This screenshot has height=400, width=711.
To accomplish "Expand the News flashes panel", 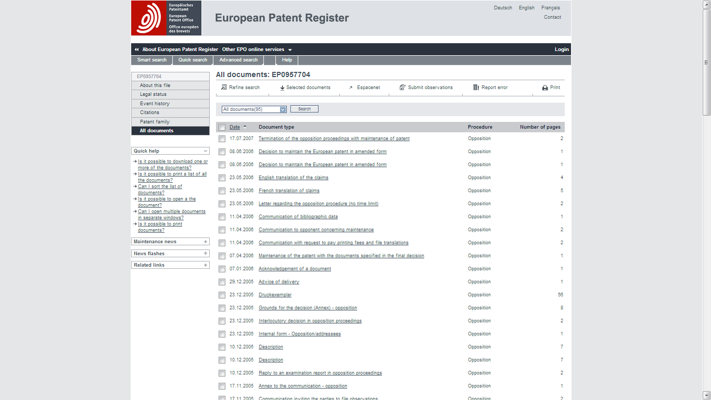I will pyautogui.click(x=206, y=254).
